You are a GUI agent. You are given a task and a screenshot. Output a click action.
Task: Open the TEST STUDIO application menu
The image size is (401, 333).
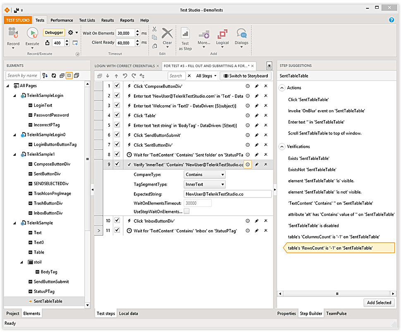pos(18,20)
